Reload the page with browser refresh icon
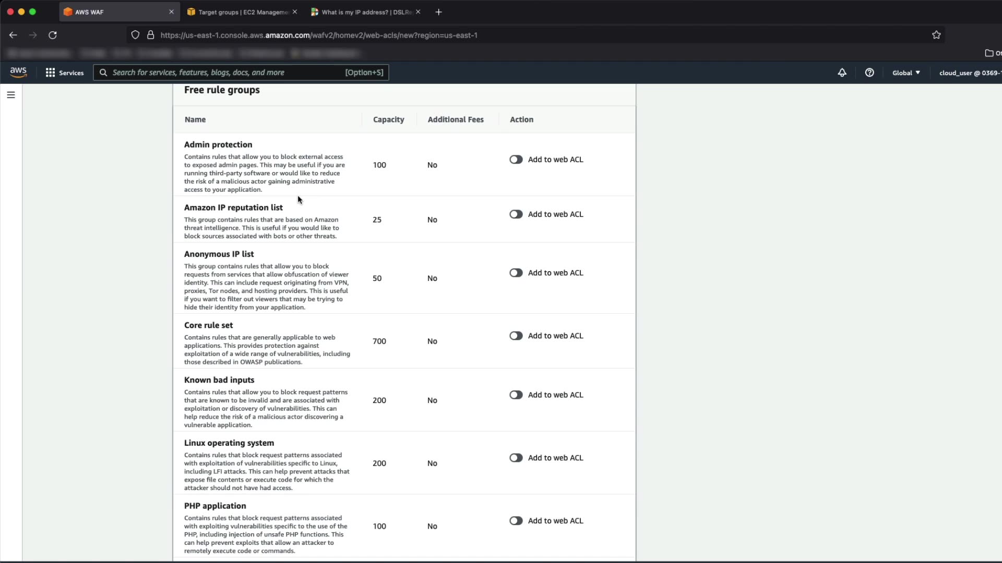1002x563 pixels. click(53, 35)
